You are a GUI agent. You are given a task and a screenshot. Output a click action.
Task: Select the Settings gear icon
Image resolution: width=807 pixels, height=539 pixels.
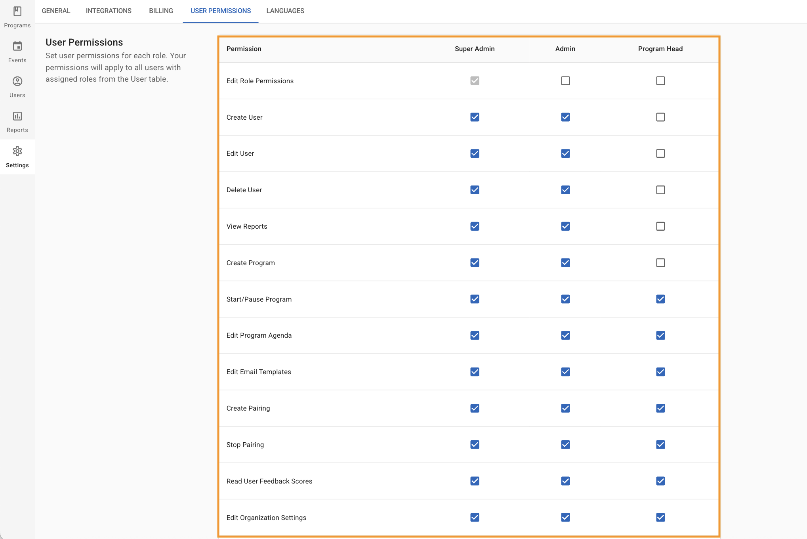(17, 151)
